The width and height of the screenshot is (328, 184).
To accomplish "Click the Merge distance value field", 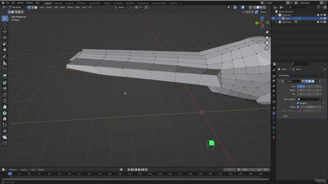I will pyautogui.click(x=311, y=107).
